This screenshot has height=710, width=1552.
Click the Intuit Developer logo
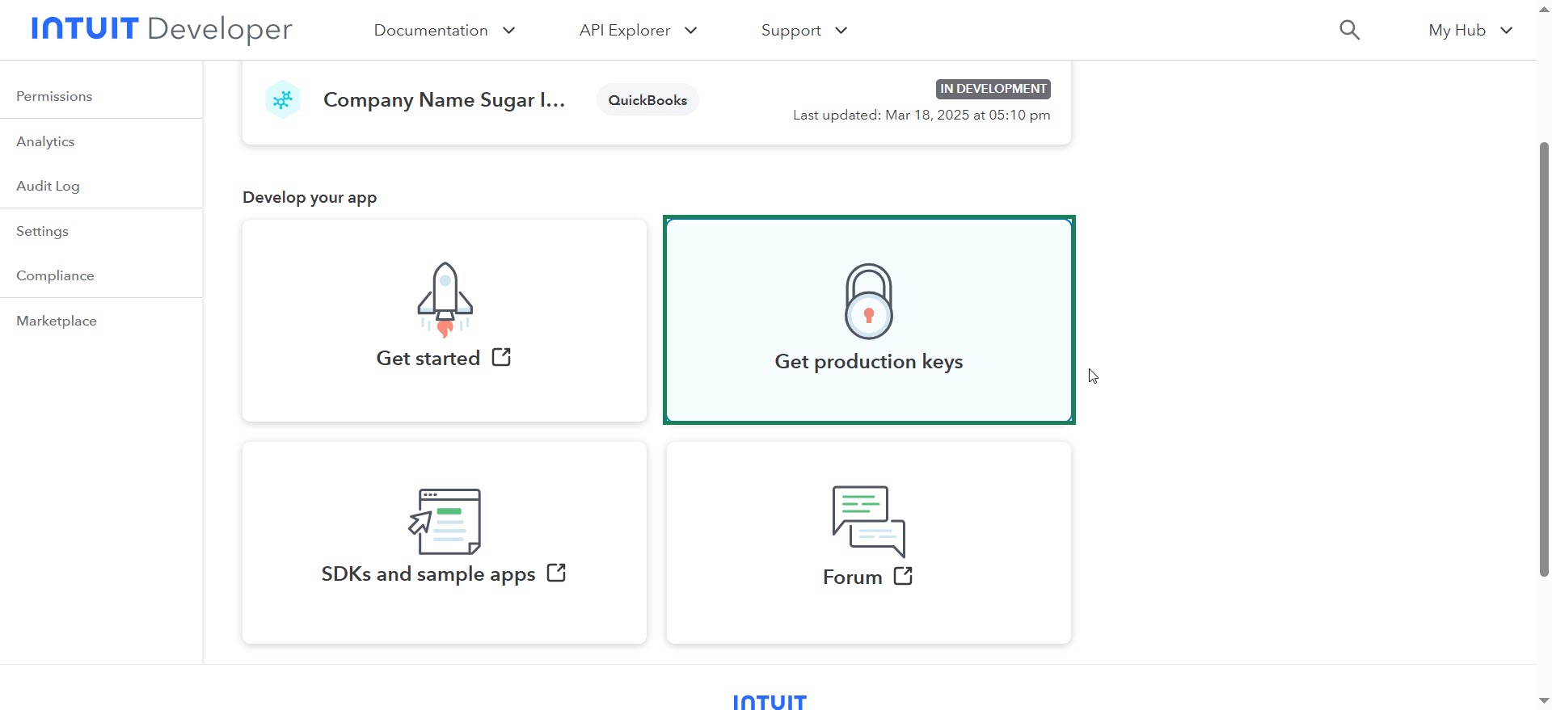point(162,29)
